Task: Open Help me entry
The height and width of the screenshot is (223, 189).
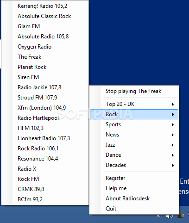Action: tap(134, 188)
